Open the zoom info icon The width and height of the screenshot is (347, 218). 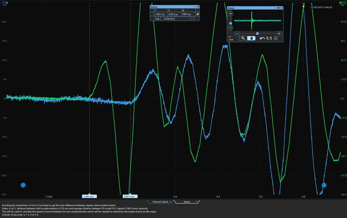pyautogui.click(x=276, y=38)
